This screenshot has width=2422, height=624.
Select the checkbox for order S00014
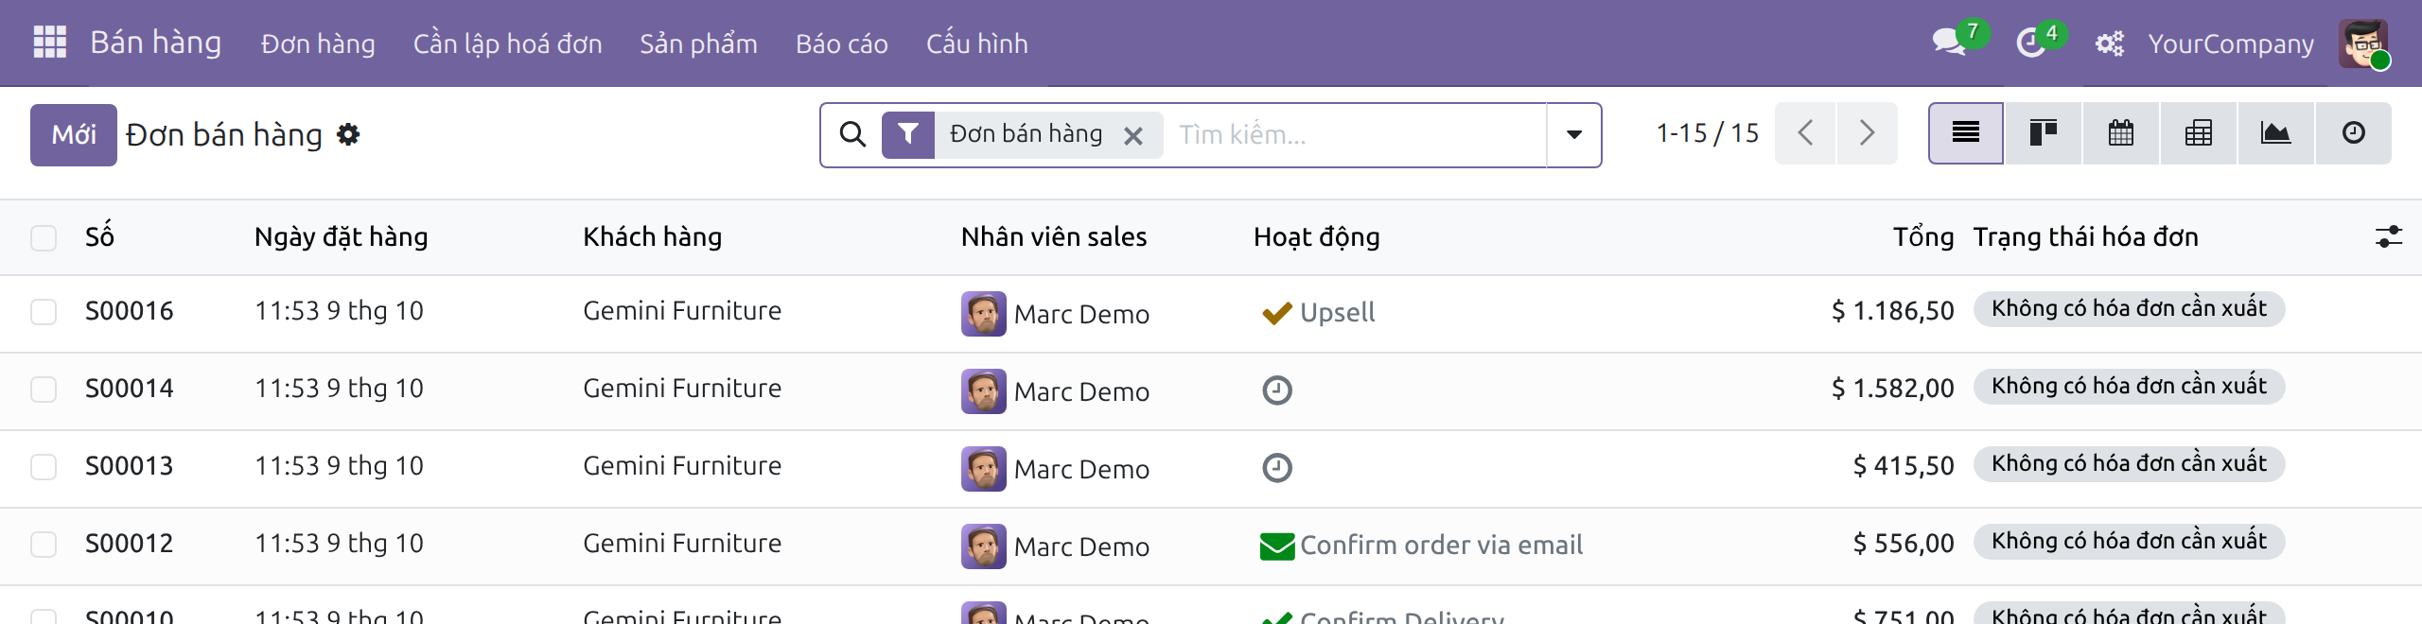[44, 390]
